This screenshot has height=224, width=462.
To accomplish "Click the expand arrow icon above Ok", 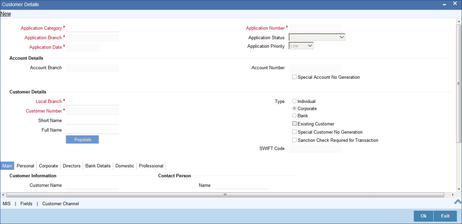I will pyautogui.click(x=458, y=202).
